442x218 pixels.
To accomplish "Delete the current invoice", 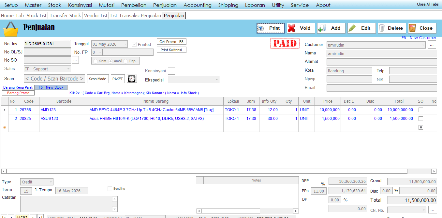I will [x=392, y=28].
